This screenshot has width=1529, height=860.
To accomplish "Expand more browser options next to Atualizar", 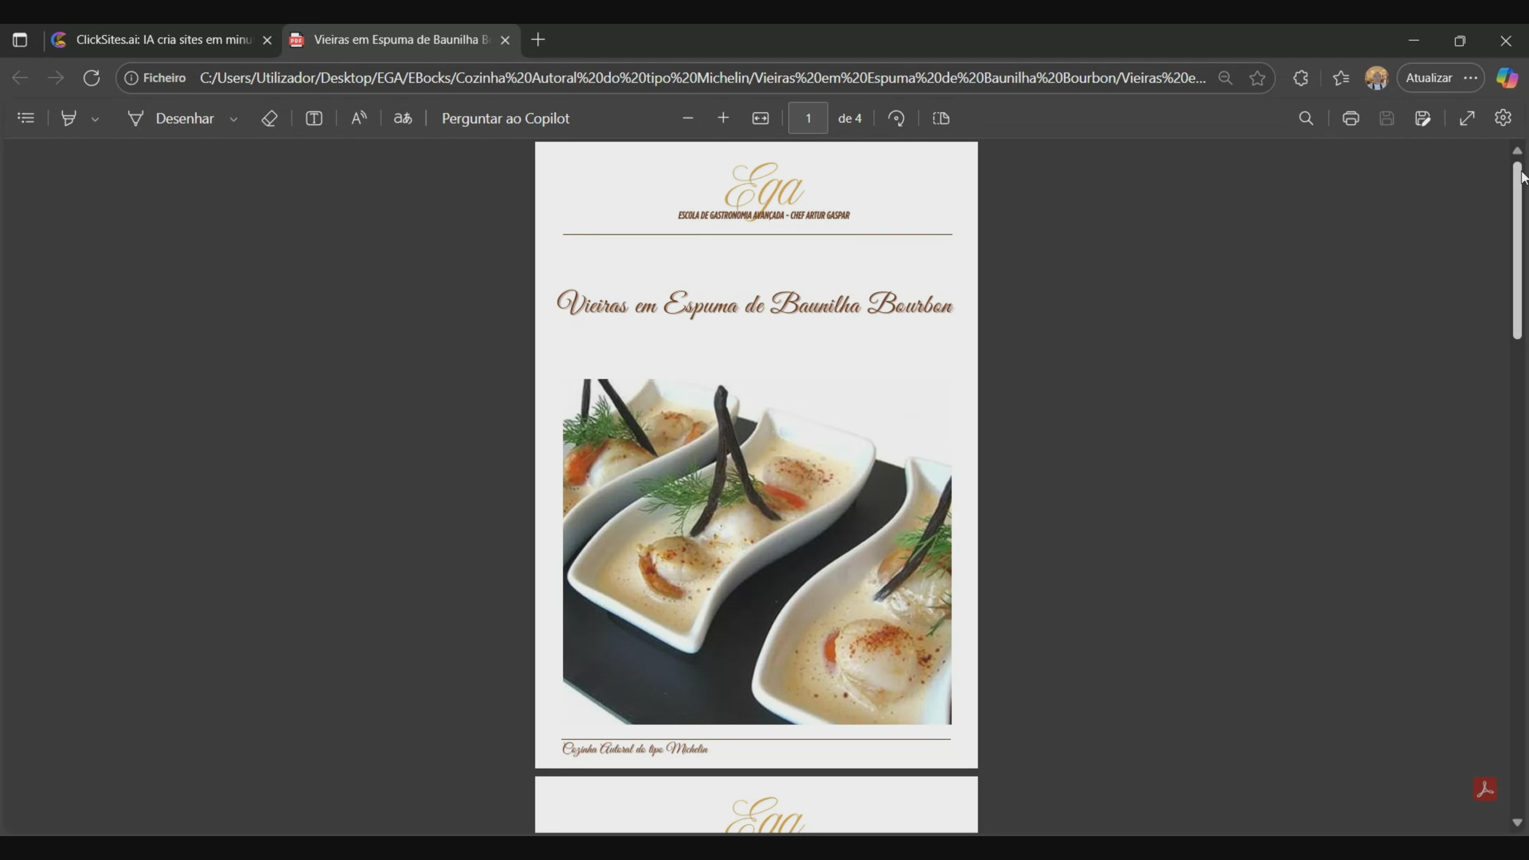I will click(x=1471, y=78).
